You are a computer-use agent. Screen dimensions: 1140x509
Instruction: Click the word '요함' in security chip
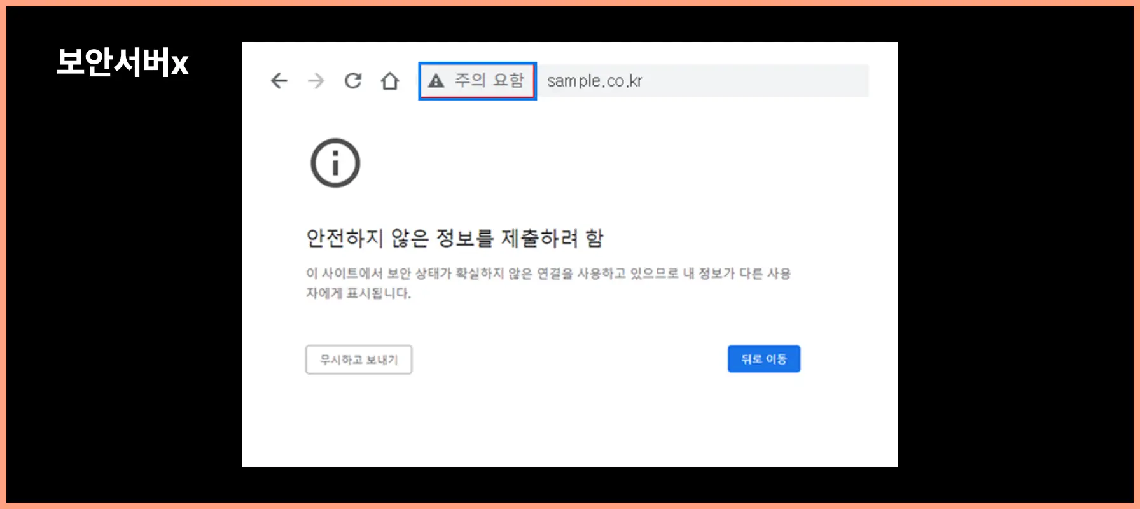pyautogui.click(x=509, y=80)
